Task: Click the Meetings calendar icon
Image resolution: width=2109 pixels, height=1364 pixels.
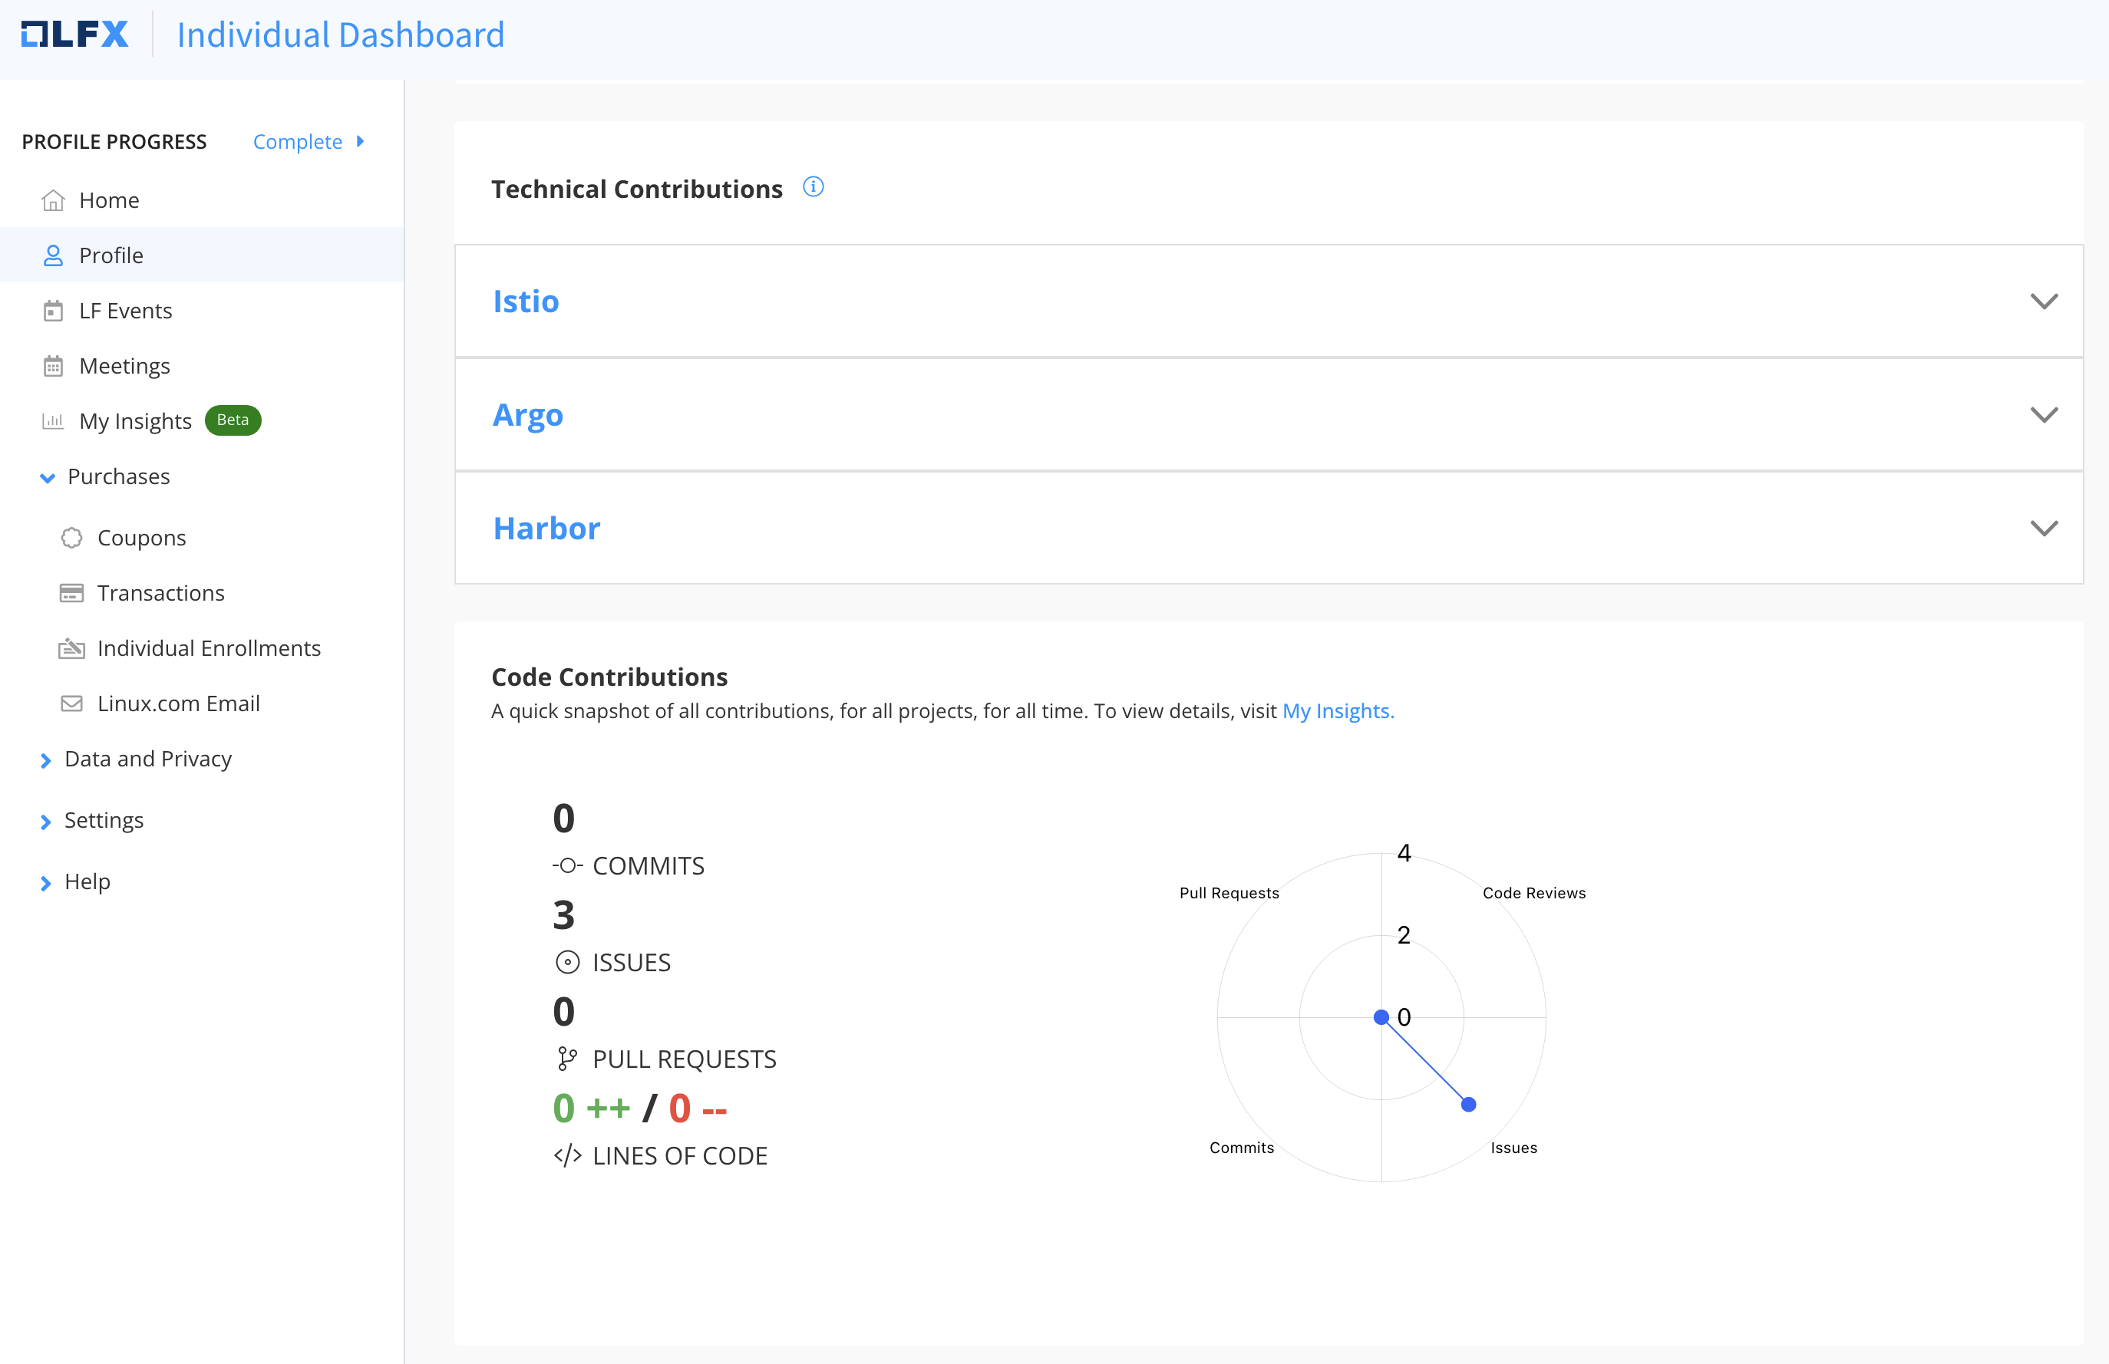Action: [x=53, y=366]
